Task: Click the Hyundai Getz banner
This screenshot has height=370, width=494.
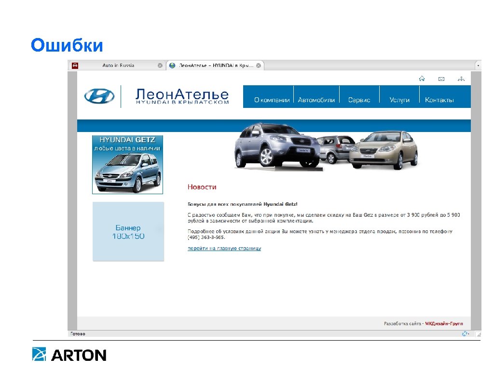Action: [127, 165]
